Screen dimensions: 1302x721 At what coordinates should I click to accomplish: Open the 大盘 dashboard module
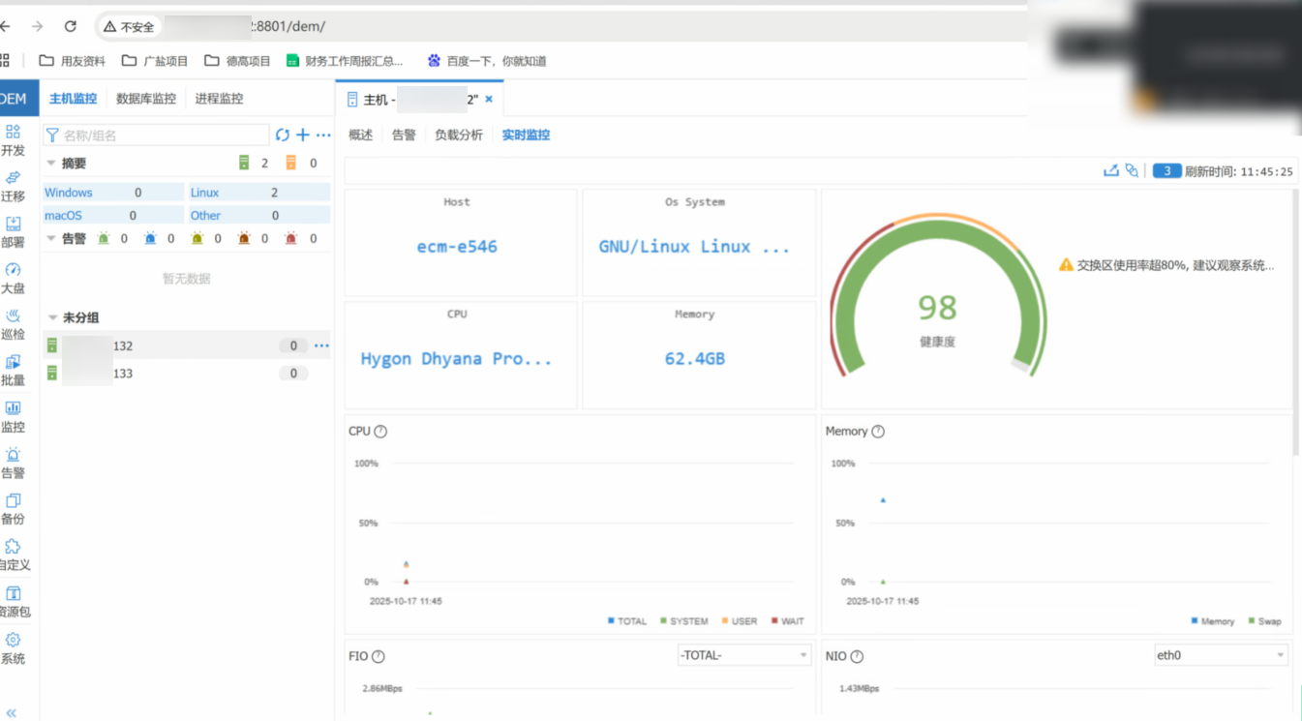pos(13,279)
